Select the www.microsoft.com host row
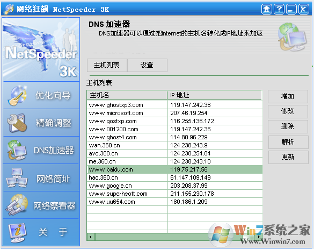 175,113
